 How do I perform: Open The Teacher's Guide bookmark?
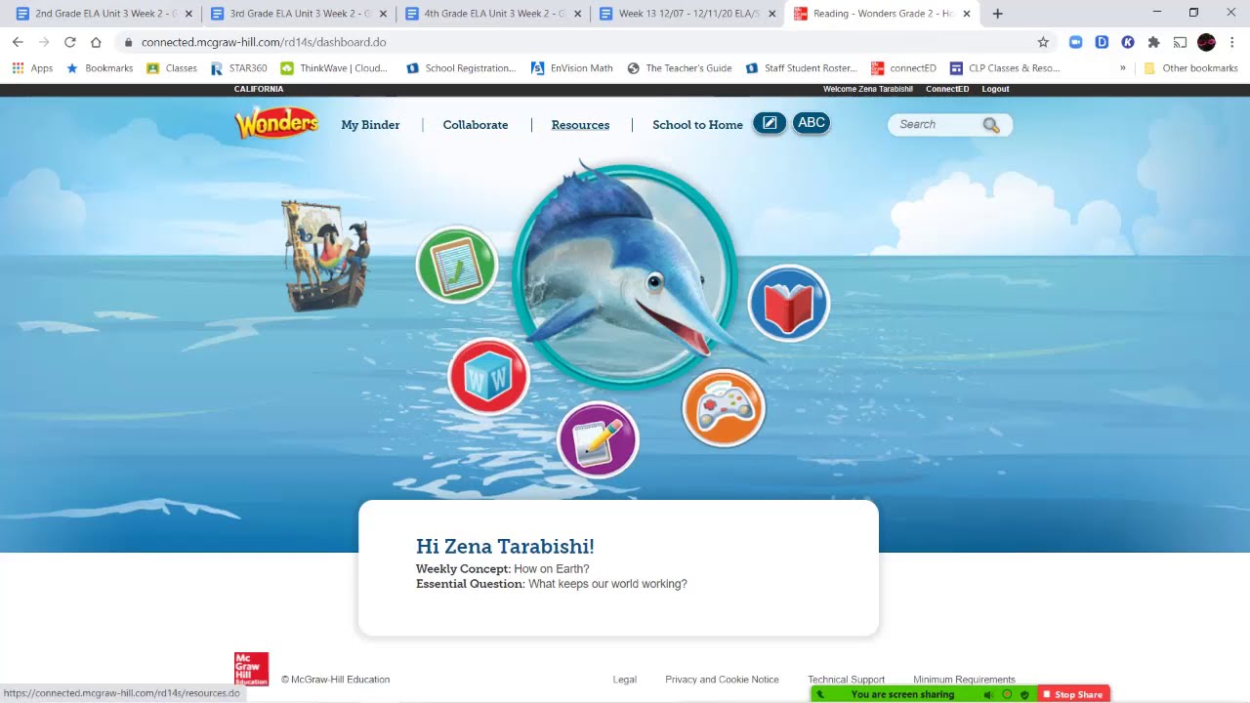click(x=679, y=68)
